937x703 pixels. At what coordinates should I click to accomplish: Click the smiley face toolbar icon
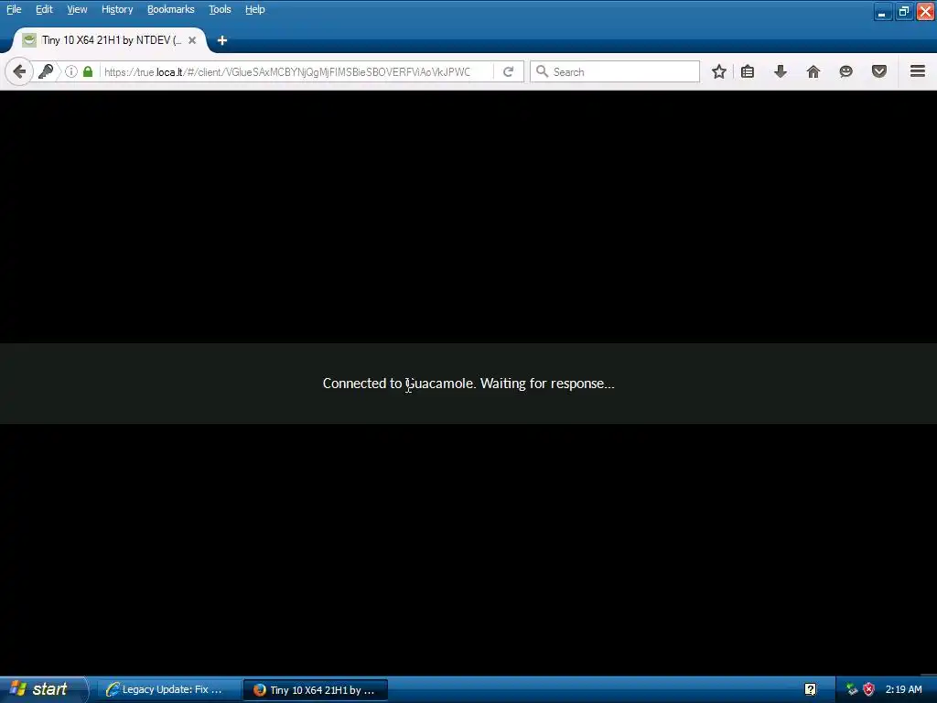(x=845, y=71)
